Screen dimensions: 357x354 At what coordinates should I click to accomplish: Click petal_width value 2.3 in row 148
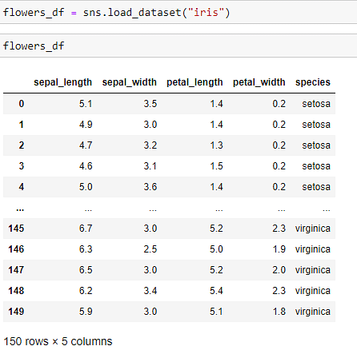pos(279,291)
